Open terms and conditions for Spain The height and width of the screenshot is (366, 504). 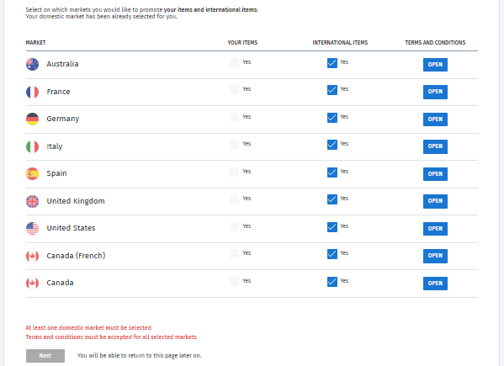[435, 174]
